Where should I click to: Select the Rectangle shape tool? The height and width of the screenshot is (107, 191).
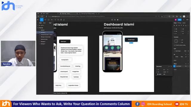pos(48,20)
